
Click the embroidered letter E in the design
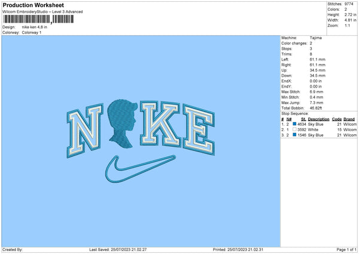coord(199,129)
